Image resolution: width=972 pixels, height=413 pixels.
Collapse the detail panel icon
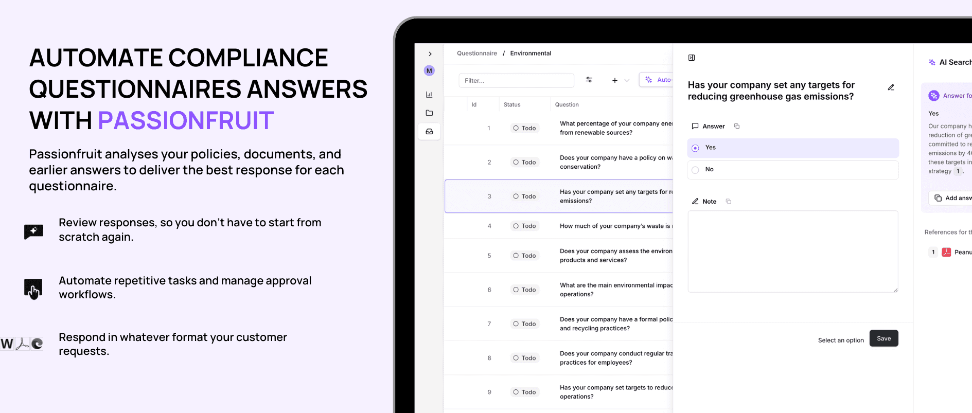pyautogui.click(x=692, y=58)
